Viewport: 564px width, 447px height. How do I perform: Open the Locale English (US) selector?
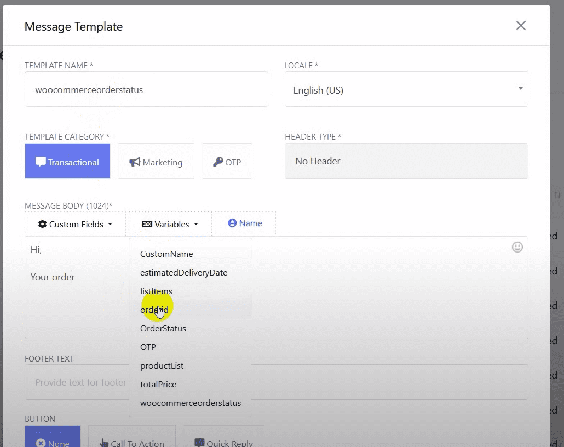pyautogui.click(x=406, y=90)
